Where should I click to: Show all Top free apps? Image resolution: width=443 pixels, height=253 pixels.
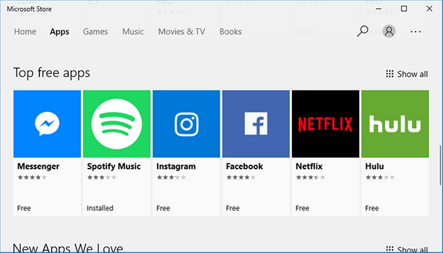tap(407, 74)
